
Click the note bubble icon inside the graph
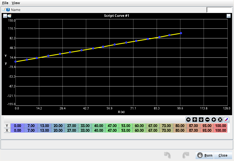9,16
